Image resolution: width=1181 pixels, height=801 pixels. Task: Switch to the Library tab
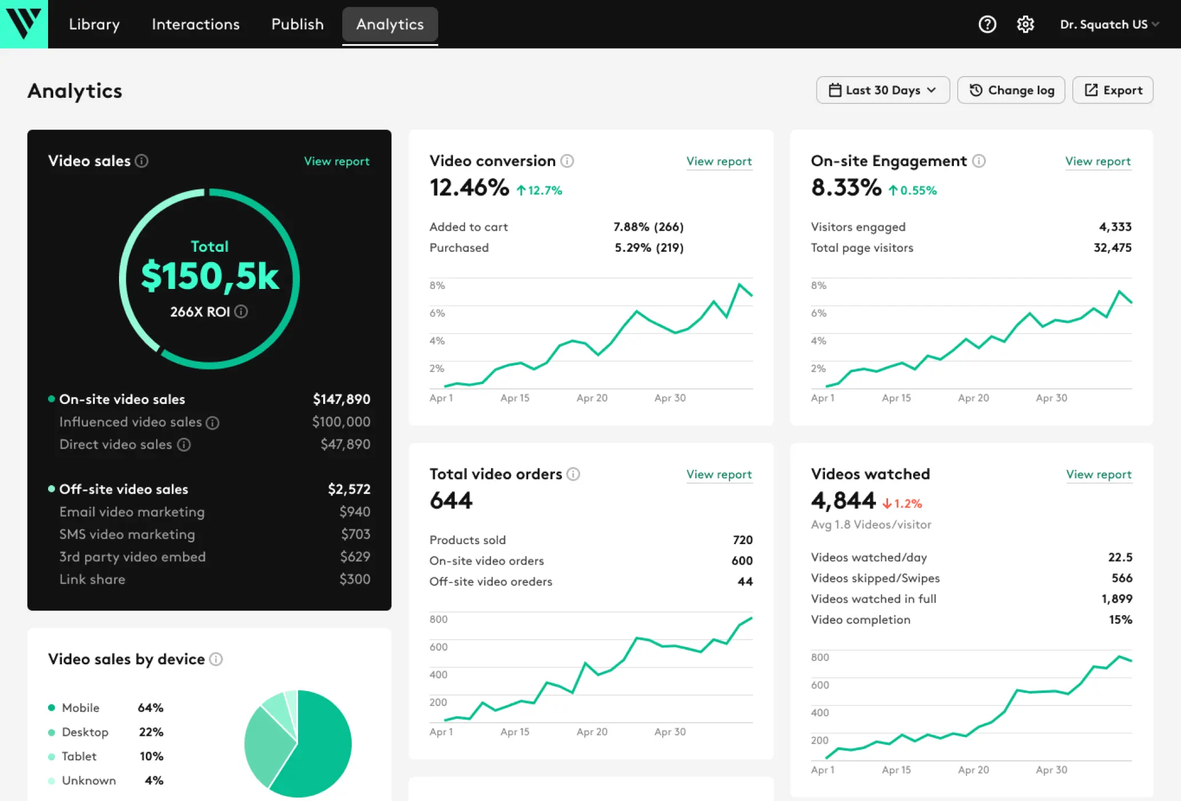coord(94,24)
